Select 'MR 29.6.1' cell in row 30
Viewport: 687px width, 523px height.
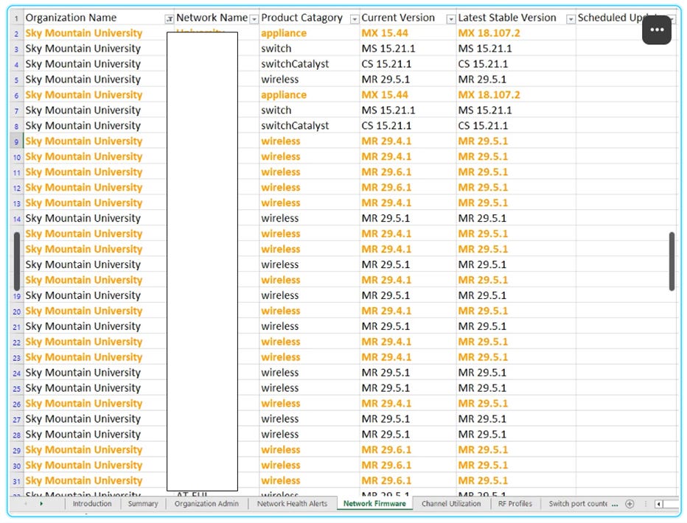click(408, 466)
